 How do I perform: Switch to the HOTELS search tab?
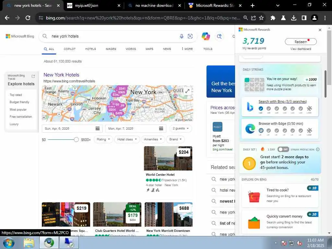tap(91, 49)
